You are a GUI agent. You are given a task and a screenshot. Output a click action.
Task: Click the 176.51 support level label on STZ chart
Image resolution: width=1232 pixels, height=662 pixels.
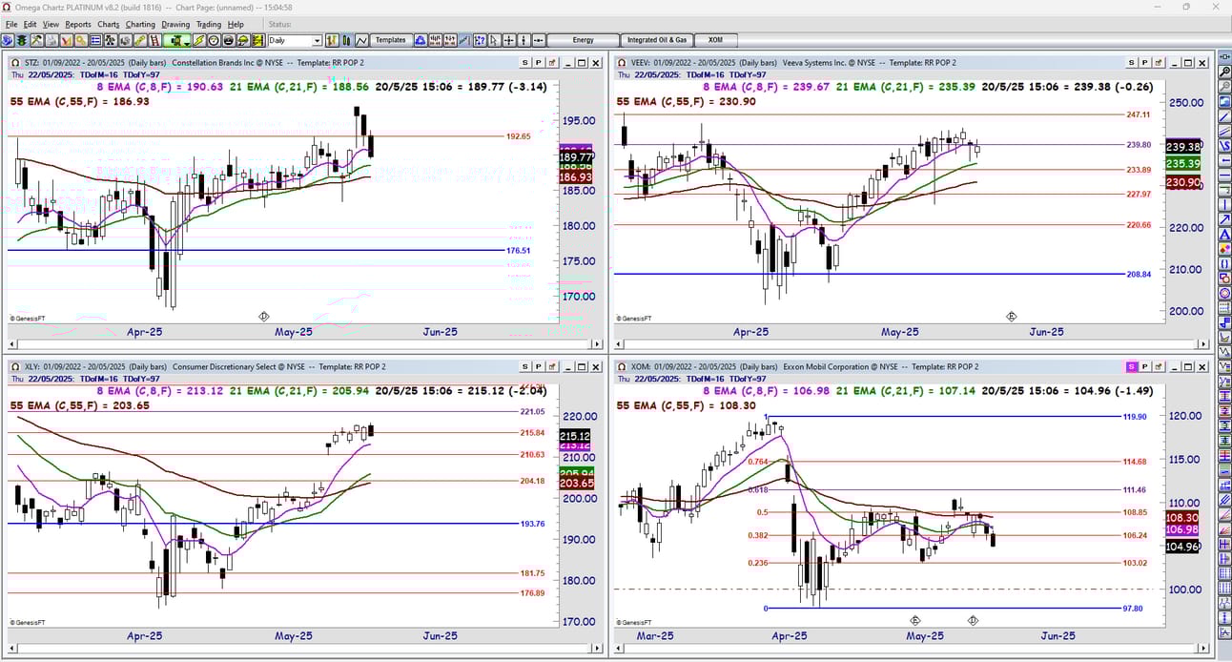tap(518, 251)
